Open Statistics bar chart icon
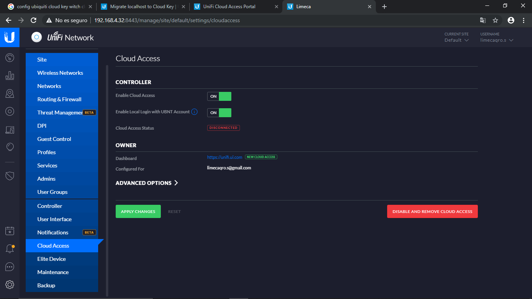Screen dimensions: 532x299 [x=10, y=76]
